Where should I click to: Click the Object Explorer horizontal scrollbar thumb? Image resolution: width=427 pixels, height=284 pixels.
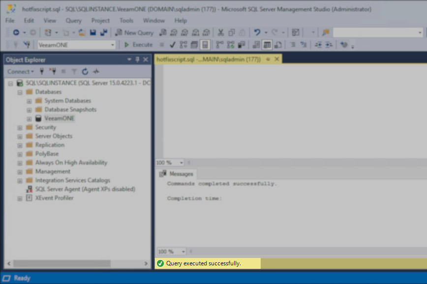62,263
